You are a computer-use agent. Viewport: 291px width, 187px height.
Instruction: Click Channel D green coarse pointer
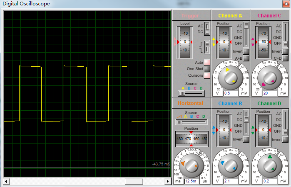[x=270, y=157]
